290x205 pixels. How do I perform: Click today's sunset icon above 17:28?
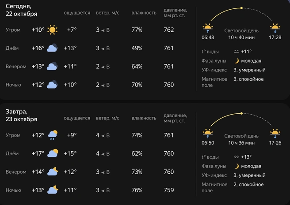pyautogui.click(x=275, y=28)
